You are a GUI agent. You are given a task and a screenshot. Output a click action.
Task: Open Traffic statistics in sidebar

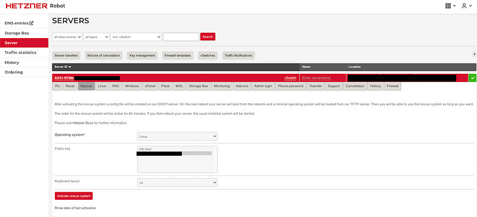(20, 52)
